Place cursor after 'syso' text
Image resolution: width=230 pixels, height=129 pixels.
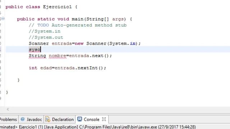[x=41, y=49]
